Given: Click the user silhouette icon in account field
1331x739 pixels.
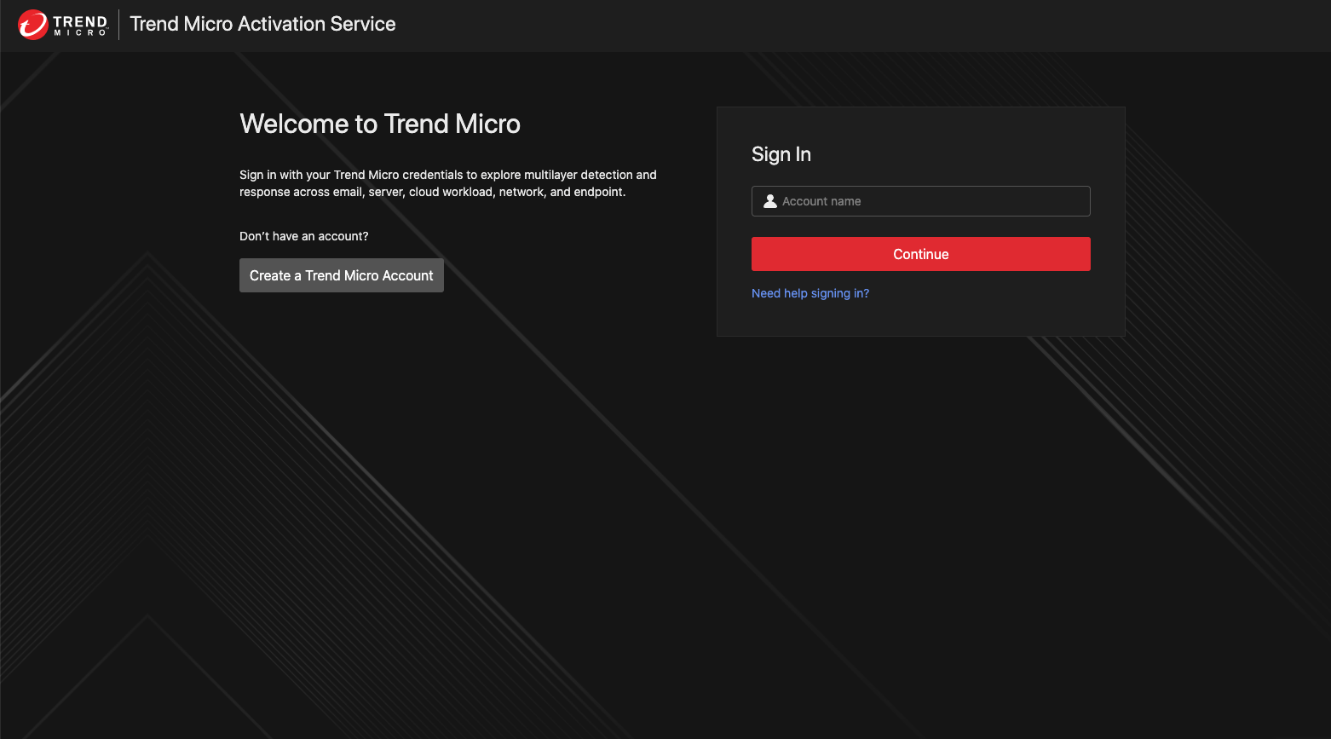Looking at the screenshot, I should [x=769, y=201].
